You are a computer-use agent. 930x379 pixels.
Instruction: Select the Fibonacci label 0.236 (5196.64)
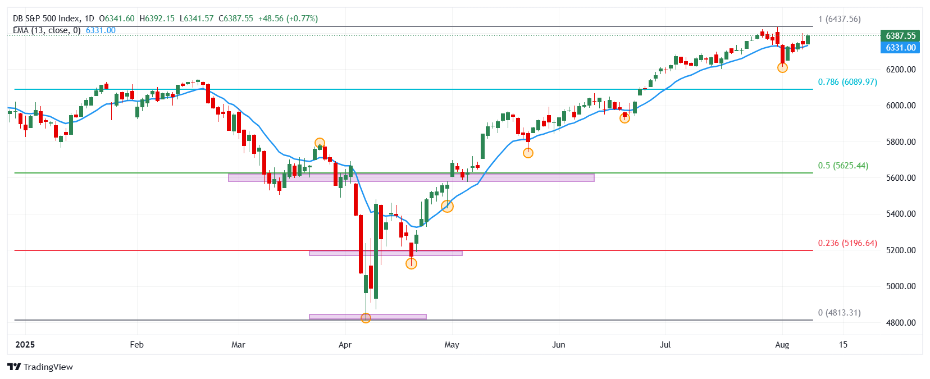pyautogui.click(x=847, y=243)
